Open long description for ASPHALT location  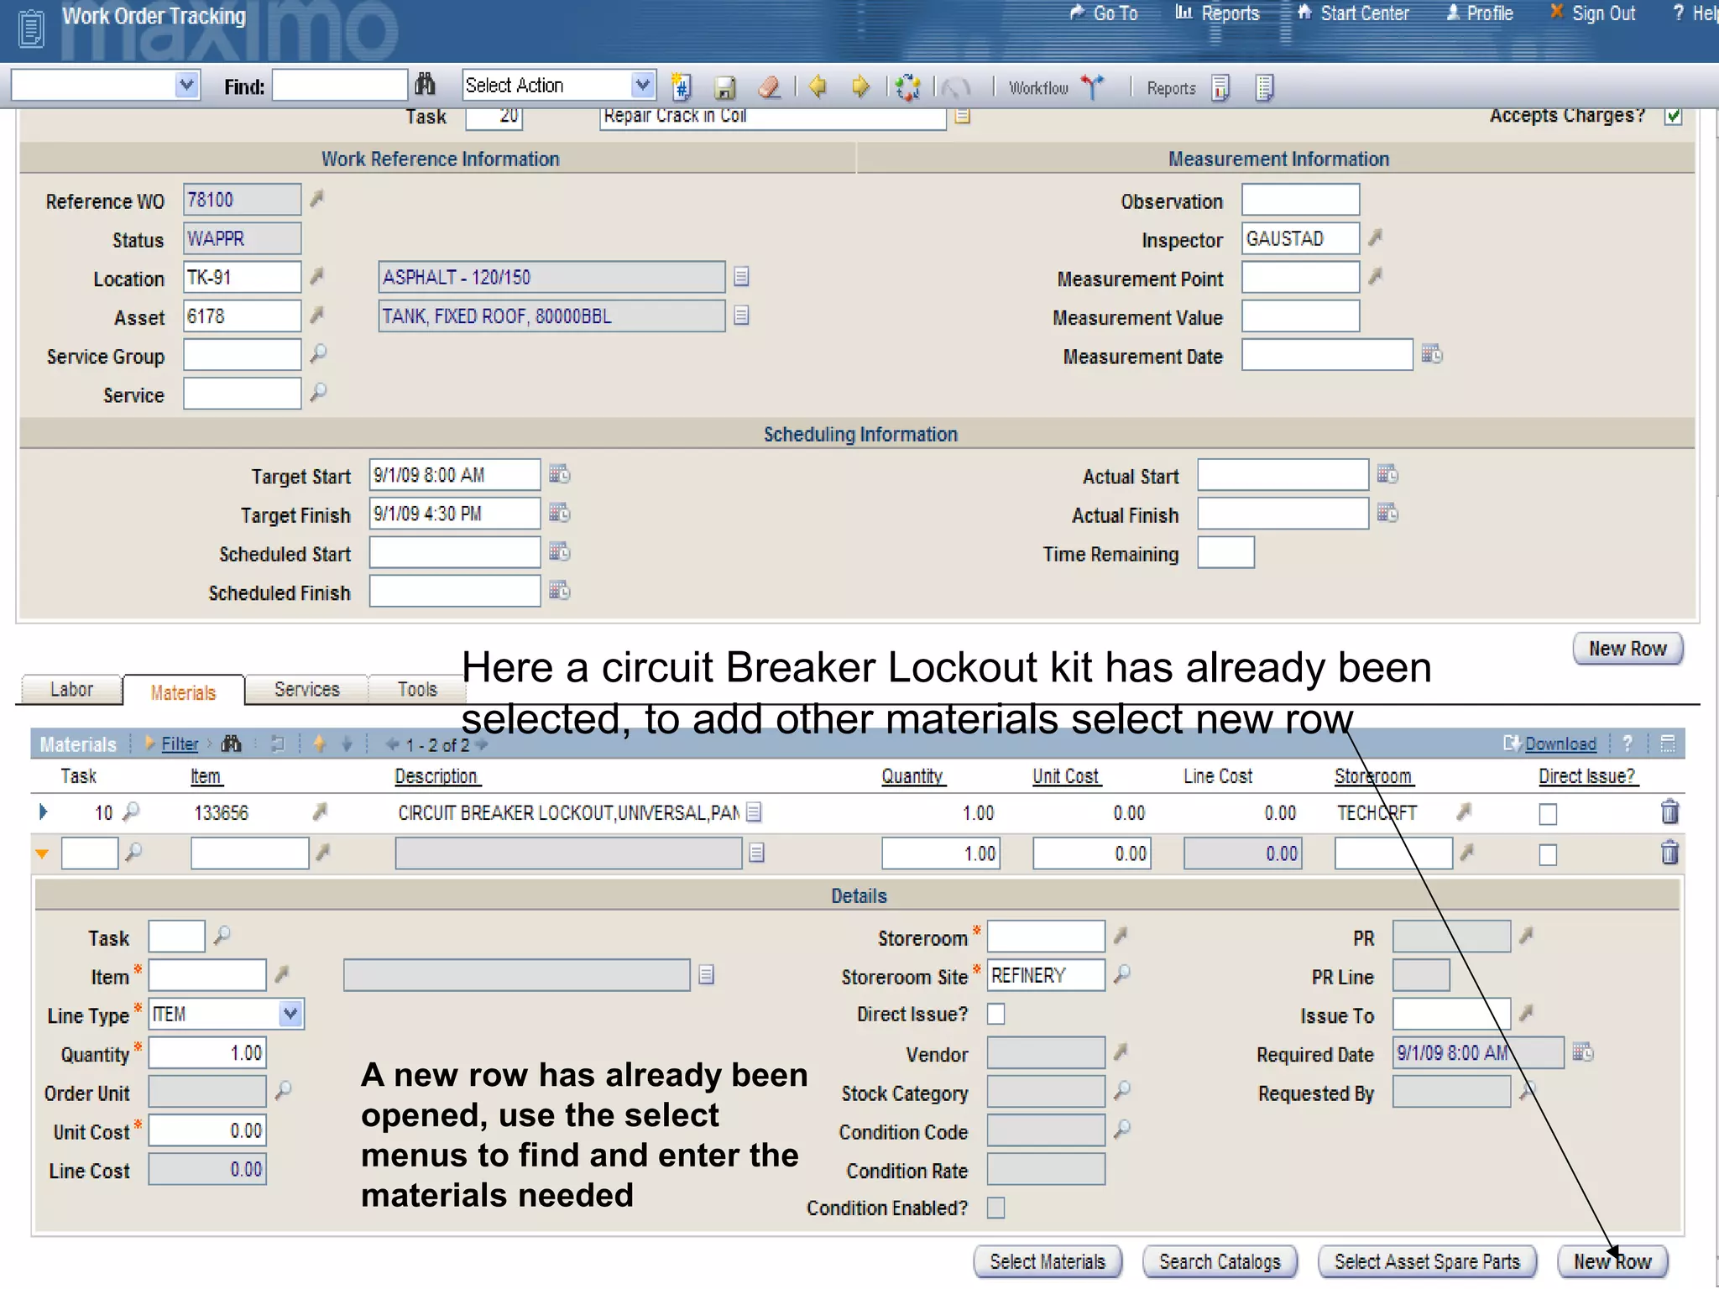click(741, 276)
